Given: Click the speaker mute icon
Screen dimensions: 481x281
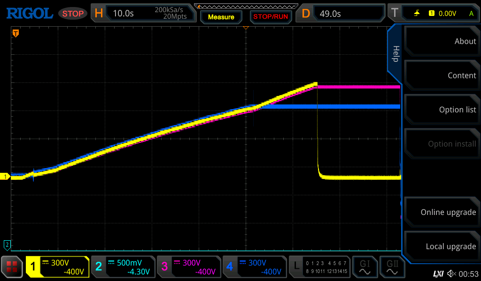Looking at the screenshot, I should (451, 274).
